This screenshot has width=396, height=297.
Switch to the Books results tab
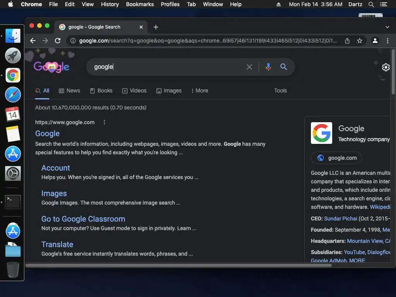tap(101, 90)
